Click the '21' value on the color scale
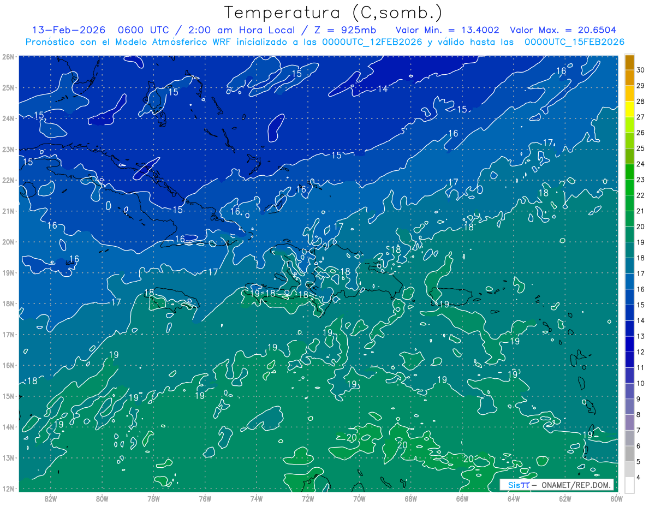 pos(641,211)
